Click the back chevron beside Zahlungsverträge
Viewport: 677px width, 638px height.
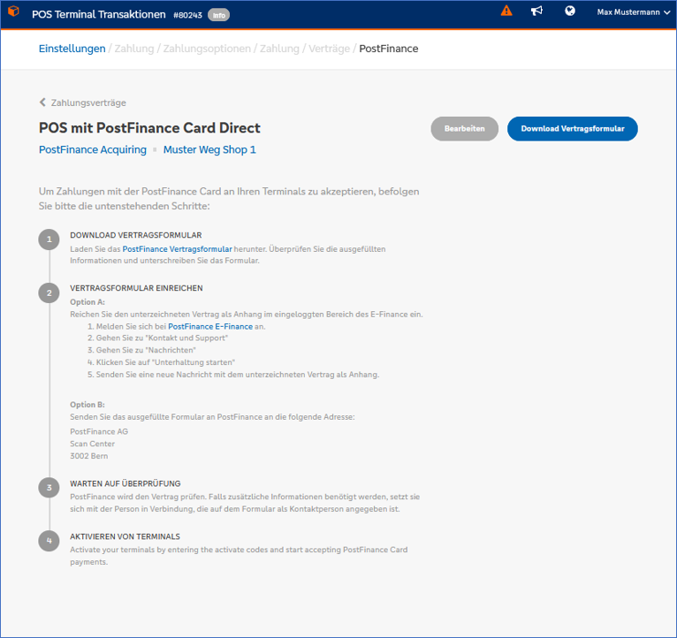tap(42, 103)
